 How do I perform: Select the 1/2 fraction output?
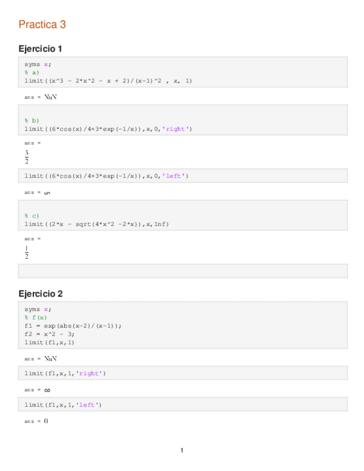coord(27,252)
